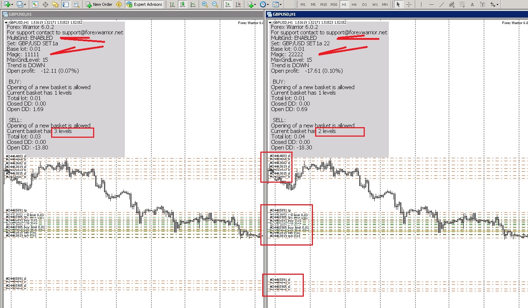Select the M1 timeframe
This screenshot has width=528, height=308.
[303, 4]
